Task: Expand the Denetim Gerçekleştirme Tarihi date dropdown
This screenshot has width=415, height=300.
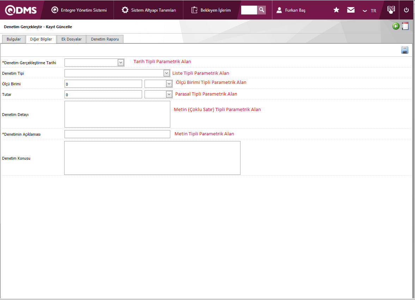Action: (x=121, y=62)
